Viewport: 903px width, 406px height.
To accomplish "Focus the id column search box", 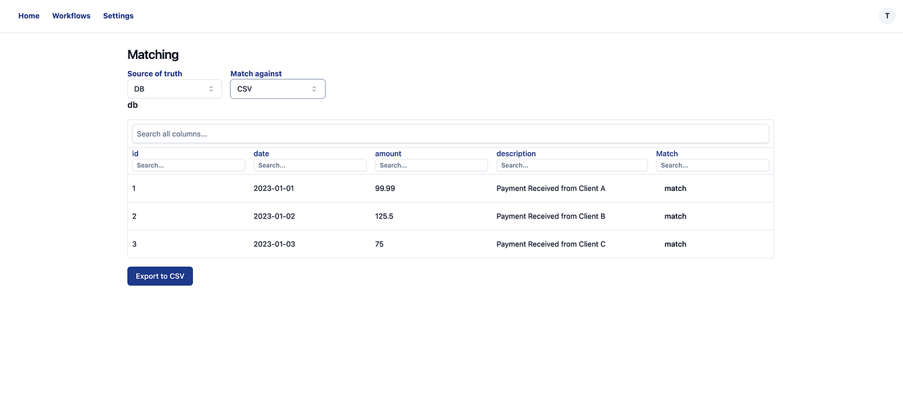I will coord(188,165).
